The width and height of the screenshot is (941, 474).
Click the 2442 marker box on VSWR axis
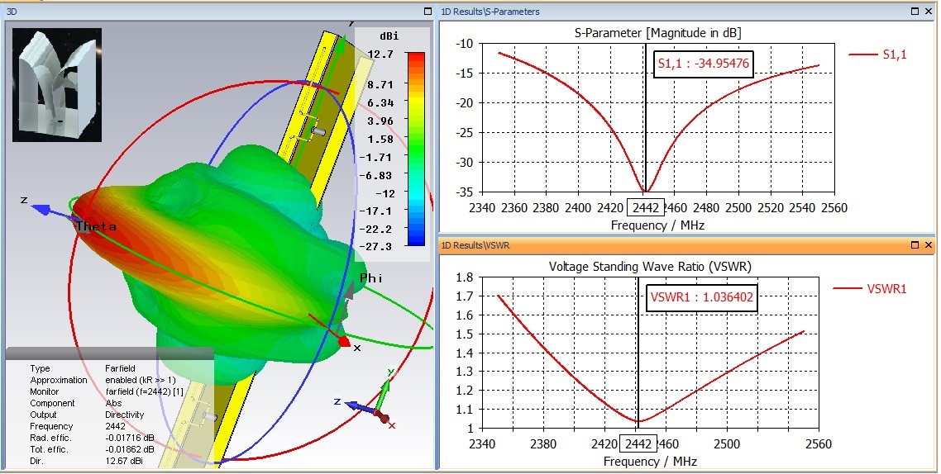coord(638,444)
